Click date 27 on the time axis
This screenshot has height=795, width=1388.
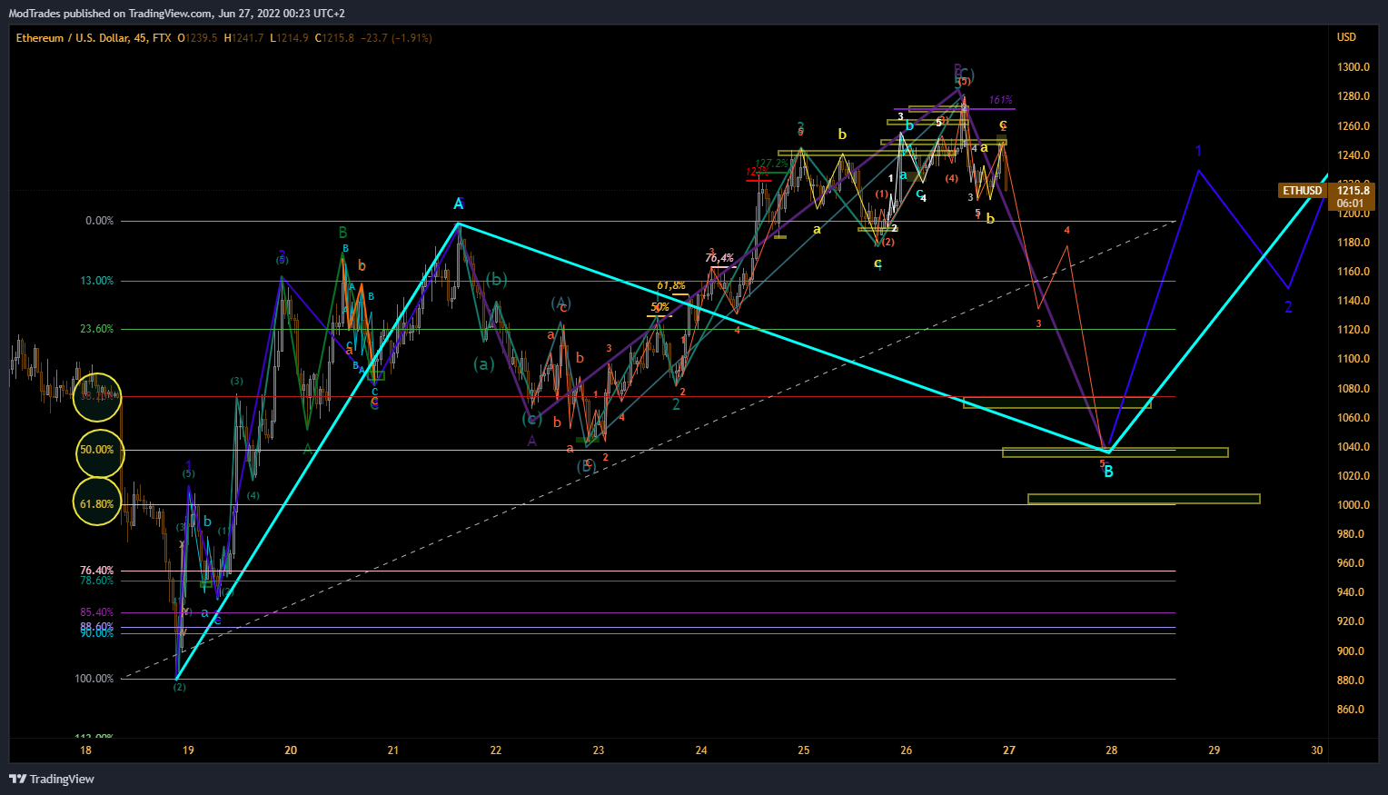1009,750
